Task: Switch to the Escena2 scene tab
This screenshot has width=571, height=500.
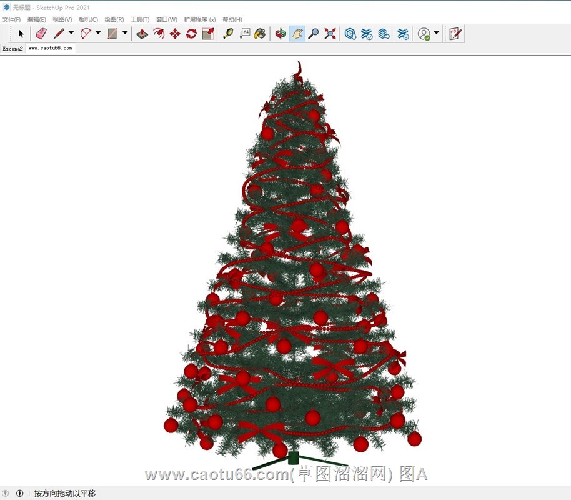Action: click(12, 48)
